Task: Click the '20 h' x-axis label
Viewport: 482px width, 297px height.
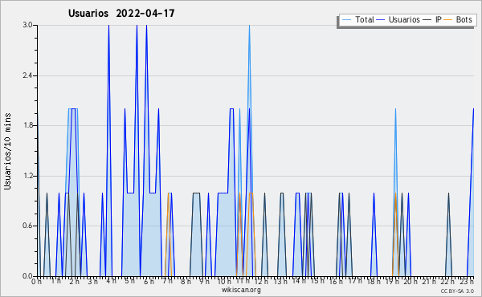Action: tap(411, 281)
